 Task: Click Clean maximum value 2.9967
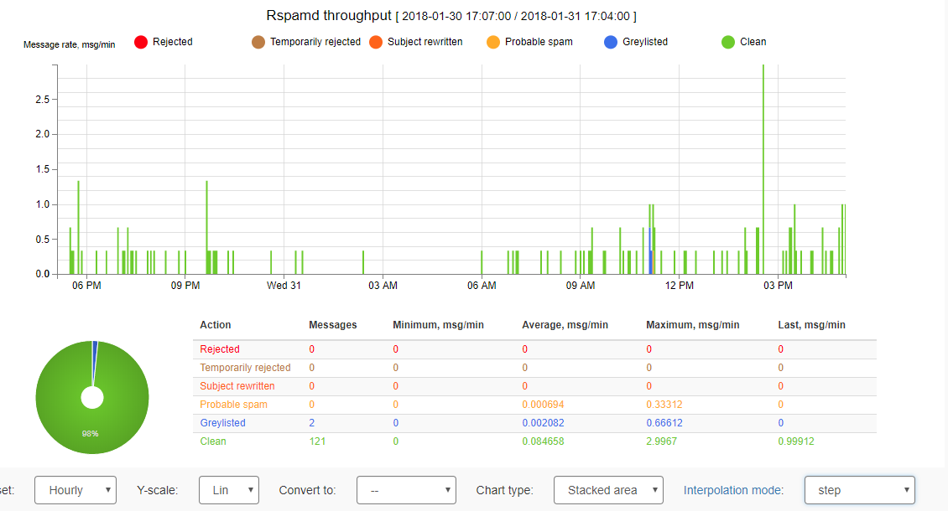[x=661, y=441]
